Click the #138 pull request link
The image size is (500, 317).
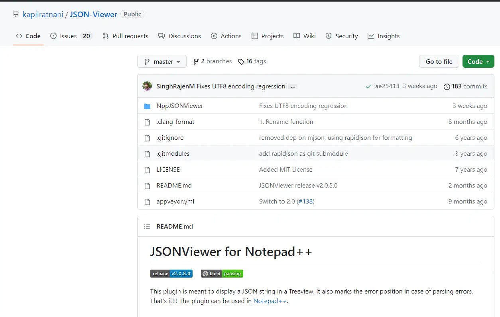click(x=306, y=201)
